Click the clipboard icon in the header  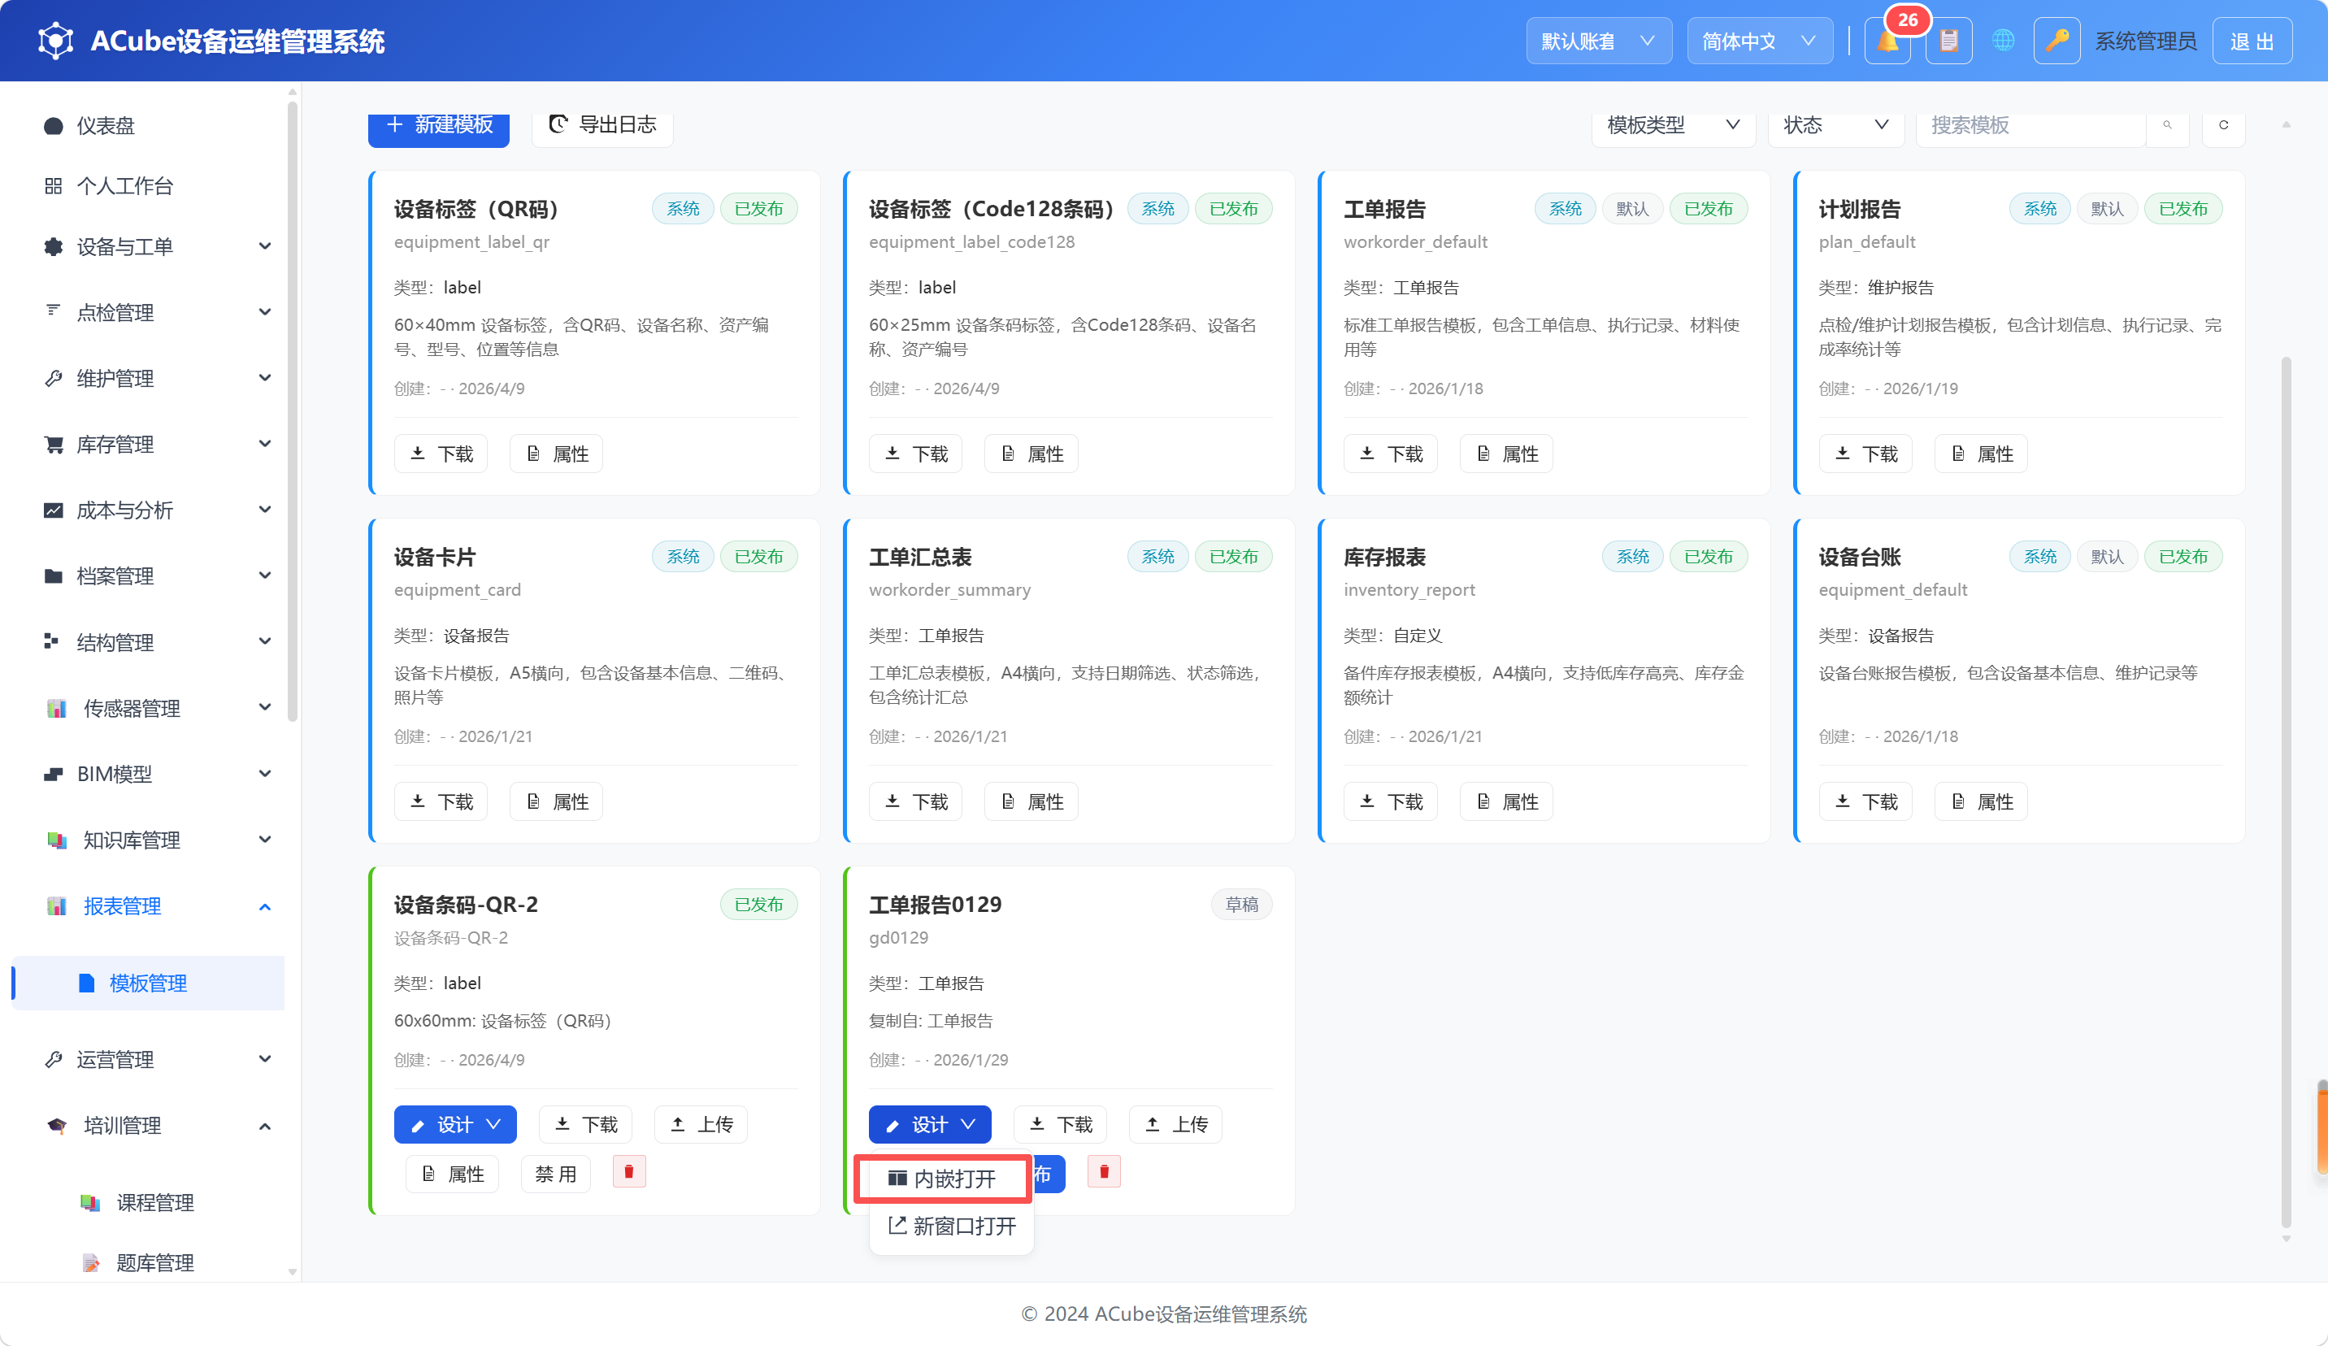1948,41
